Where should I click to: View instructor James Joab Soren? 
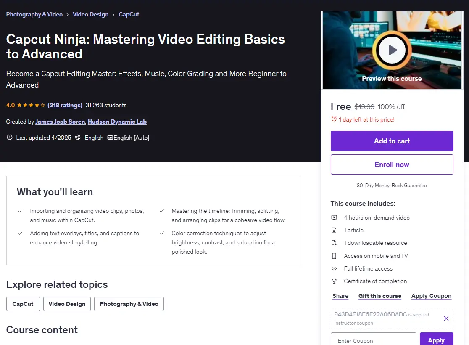pos(60,122)
